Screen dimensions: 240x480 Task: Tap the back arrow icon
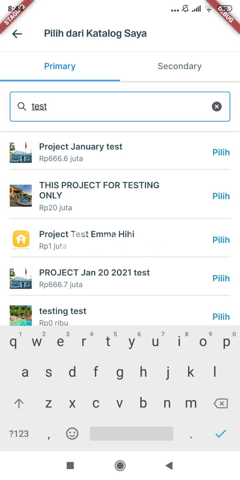click(17, 34)
